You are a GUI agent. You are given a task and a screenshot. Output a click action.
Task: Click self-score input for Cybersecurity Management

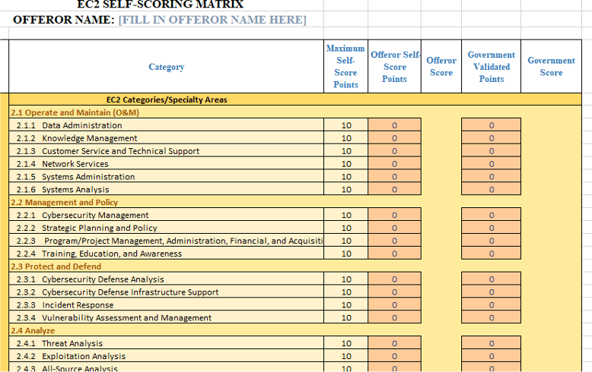(395, 215)
